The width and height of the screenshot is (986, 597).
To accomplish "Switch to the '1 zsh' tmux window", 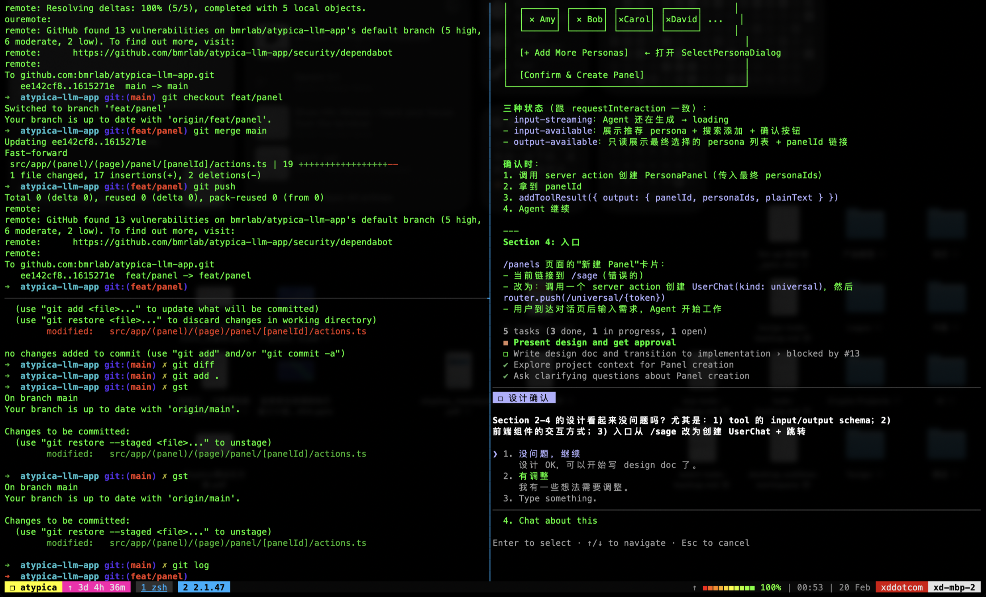I will click(x=154, y=587).
